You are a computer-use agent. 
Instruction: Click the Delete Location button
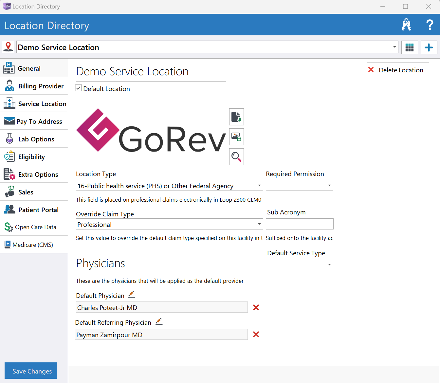[x=398, y=69]
